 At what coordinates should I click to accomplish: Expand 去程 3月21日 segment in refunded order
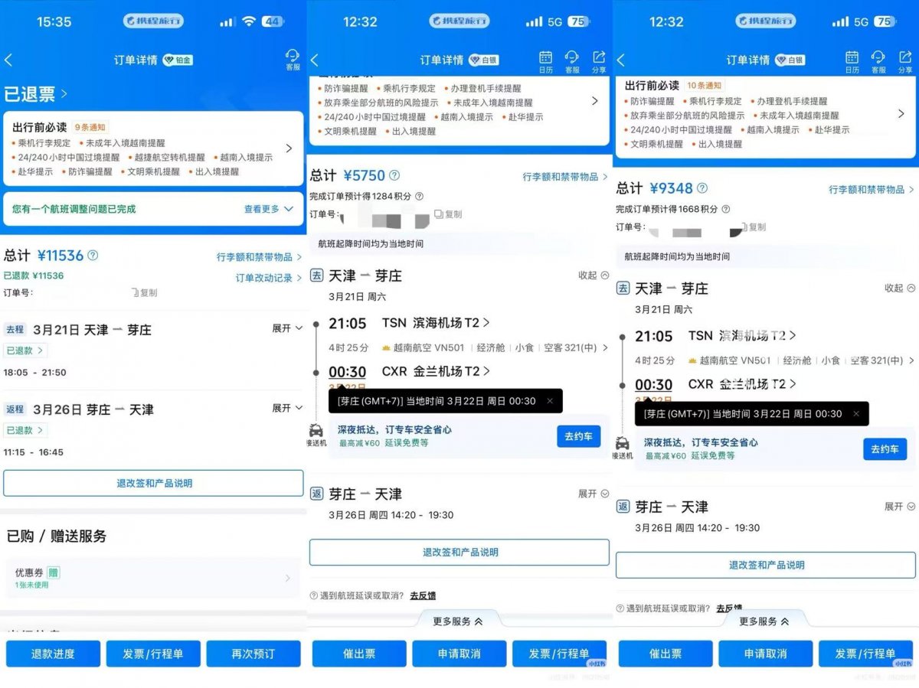click(287, 328)
